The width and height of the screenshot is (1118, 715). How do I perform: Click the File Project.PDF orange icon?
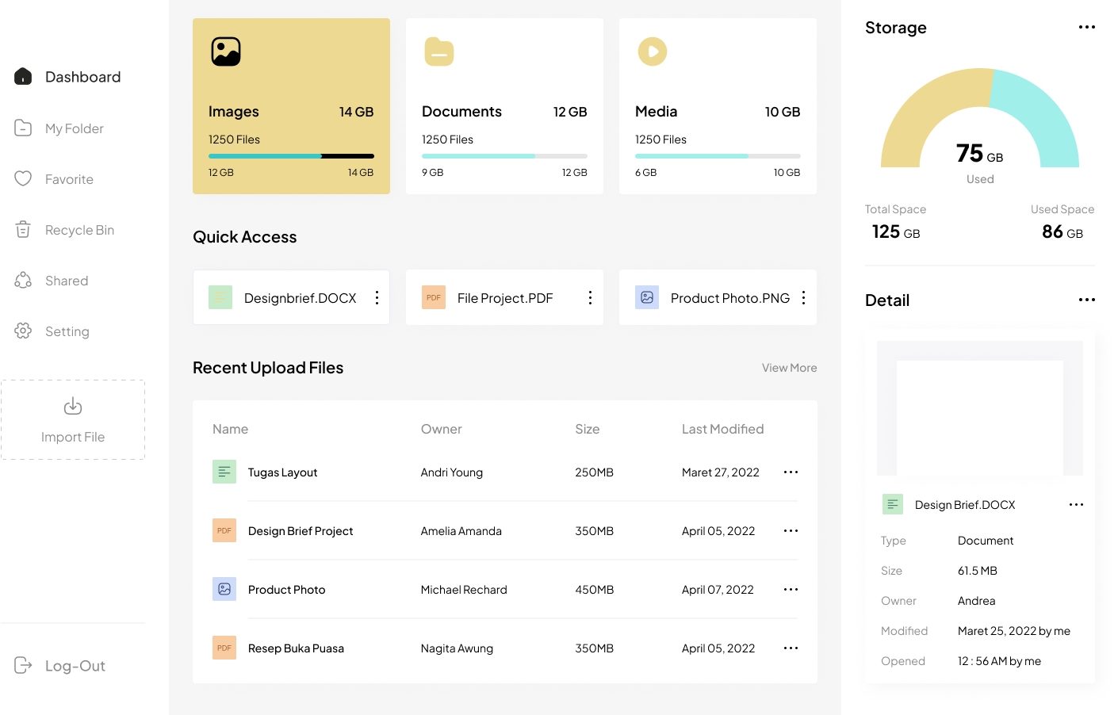click(434, 297)
